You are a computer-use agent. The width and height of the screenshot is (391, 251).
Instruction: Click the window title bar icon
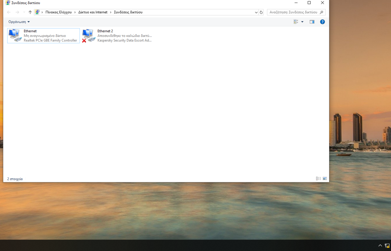tap(8, 3)
